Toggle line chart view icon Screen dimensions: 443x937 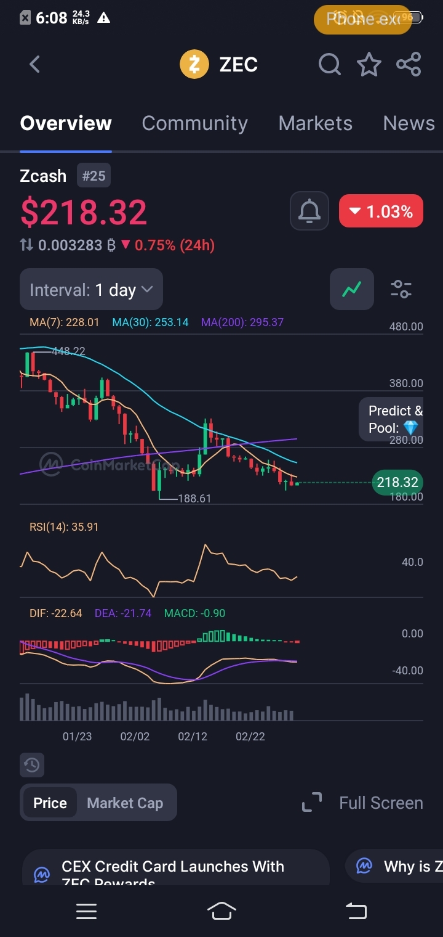pos(352,288)
